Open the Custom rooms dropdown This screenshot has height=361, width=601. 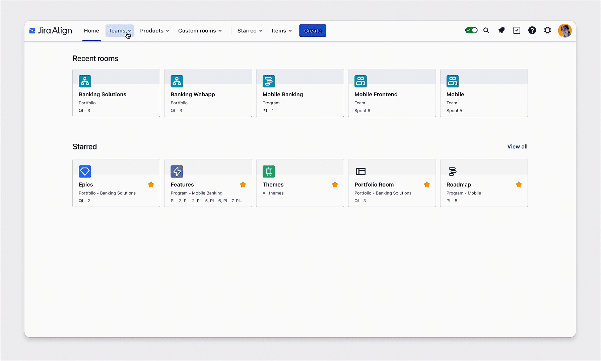(x=200, y=30)
